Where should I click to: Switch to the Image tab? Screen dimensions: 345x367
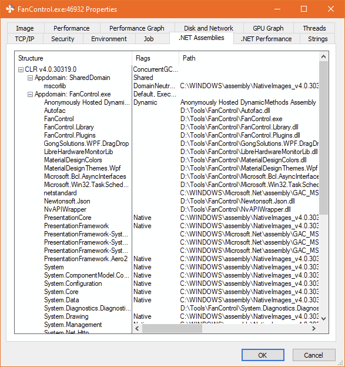coord(25,28)
